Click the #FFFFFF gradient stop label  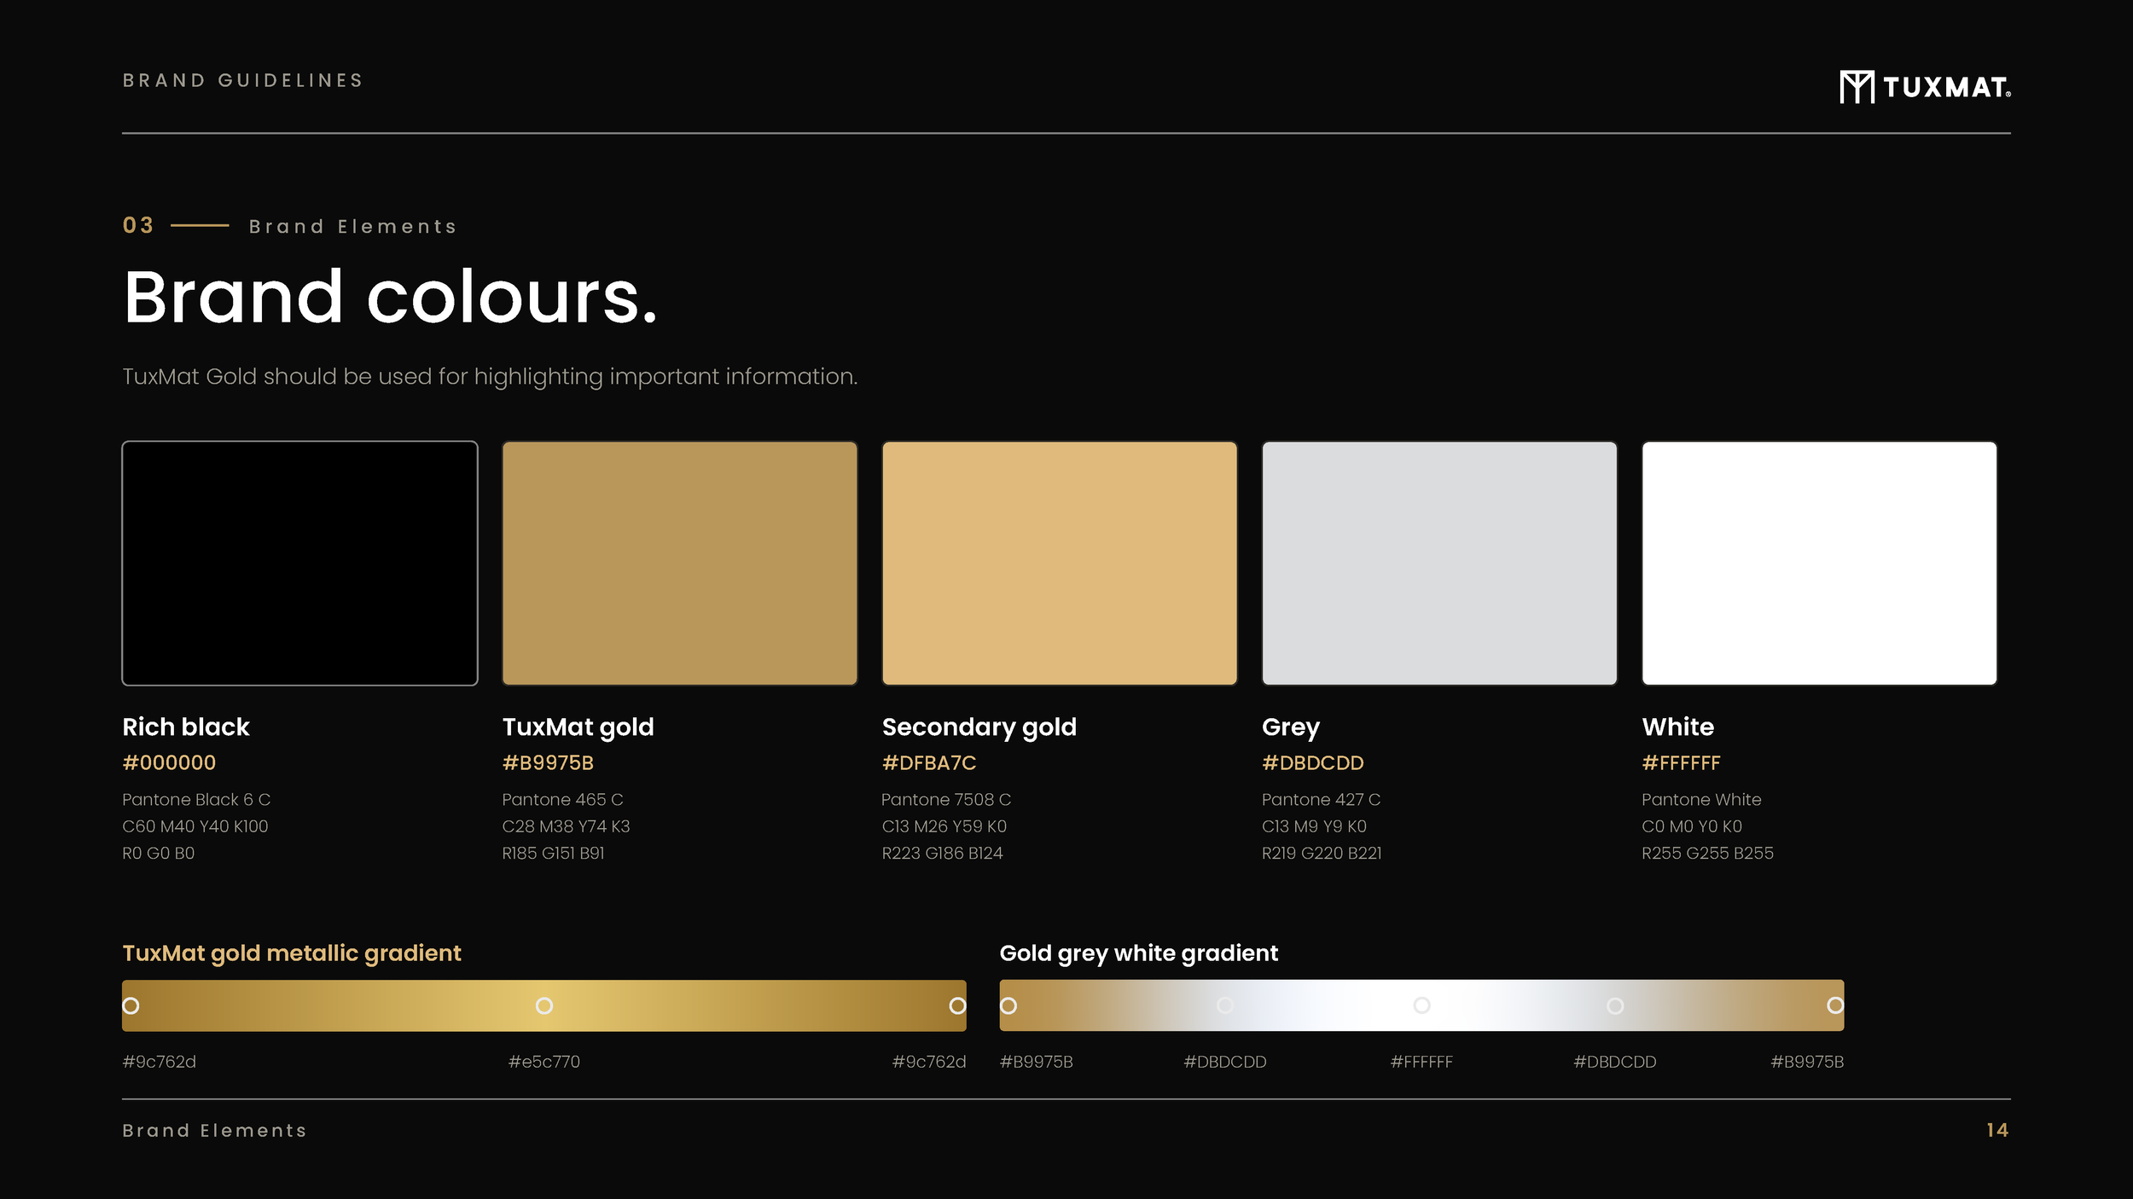(1421, 1062)
